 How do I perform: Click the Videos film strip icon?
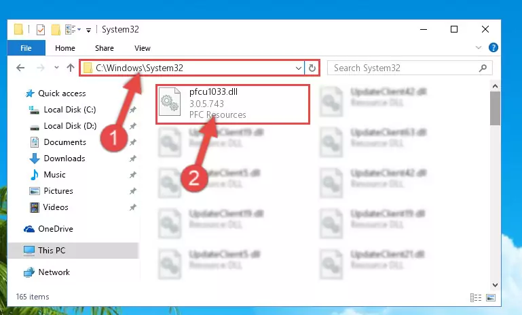pyautogui.click(x=35, y=207)
